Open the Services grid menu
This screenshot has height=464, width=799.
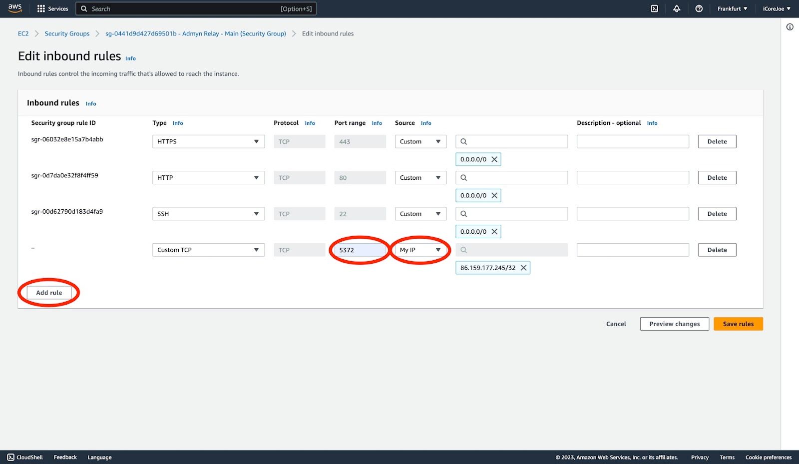point(52,8)
